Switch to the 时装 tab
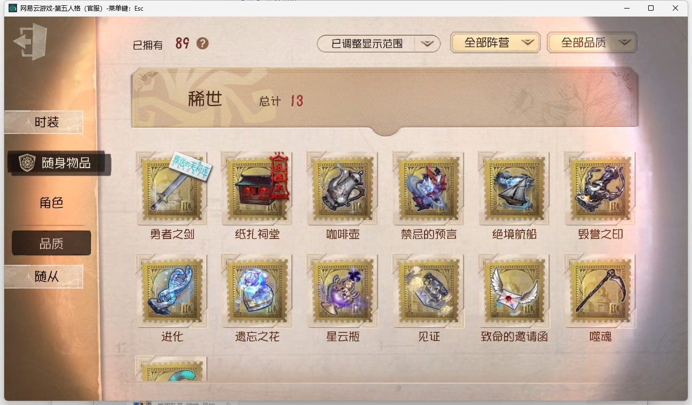Viewport: 692px width, 405px height. coord(44,122)
